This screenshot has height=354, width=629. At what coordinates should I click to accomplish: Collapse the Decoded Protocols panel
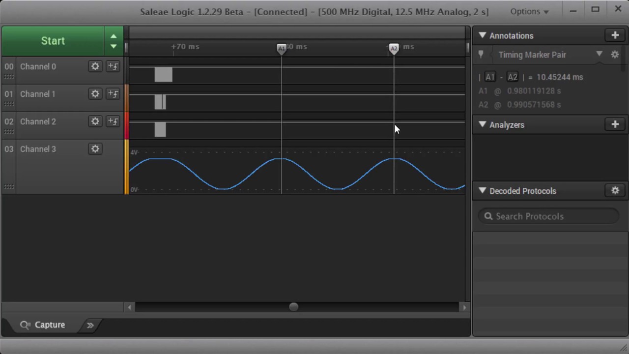(x=483, y=190)
